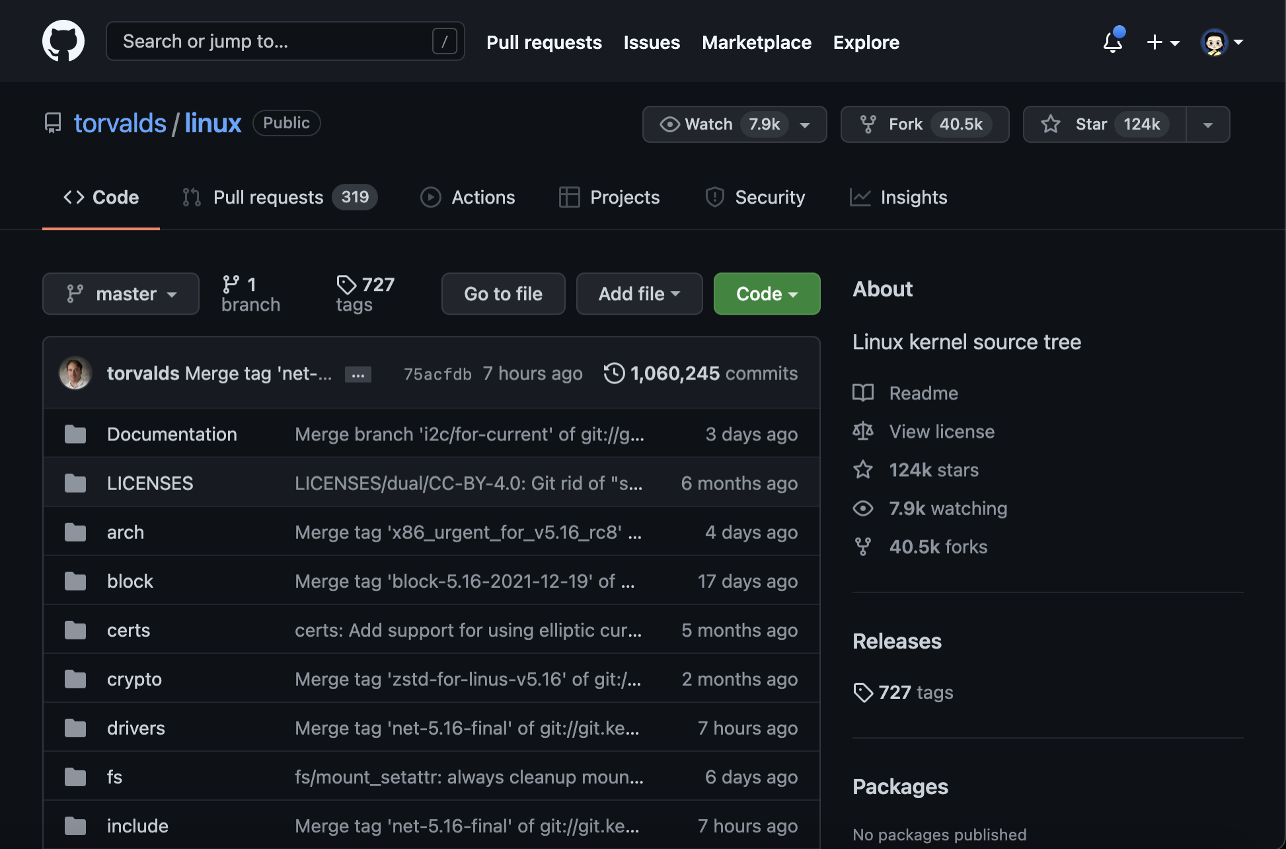Screen dimensions: 1286x849
Task: Click the 40.5k fork count badge
Action: click(961, 124)
